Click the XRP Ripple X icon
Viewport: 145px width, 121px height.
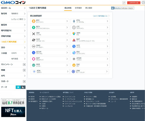point(34,34)
